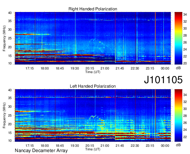The image size is (190, 154).
Task: Click the Frequency (MHz) label of Left Handed plot
Action: (x=4, y=116)
